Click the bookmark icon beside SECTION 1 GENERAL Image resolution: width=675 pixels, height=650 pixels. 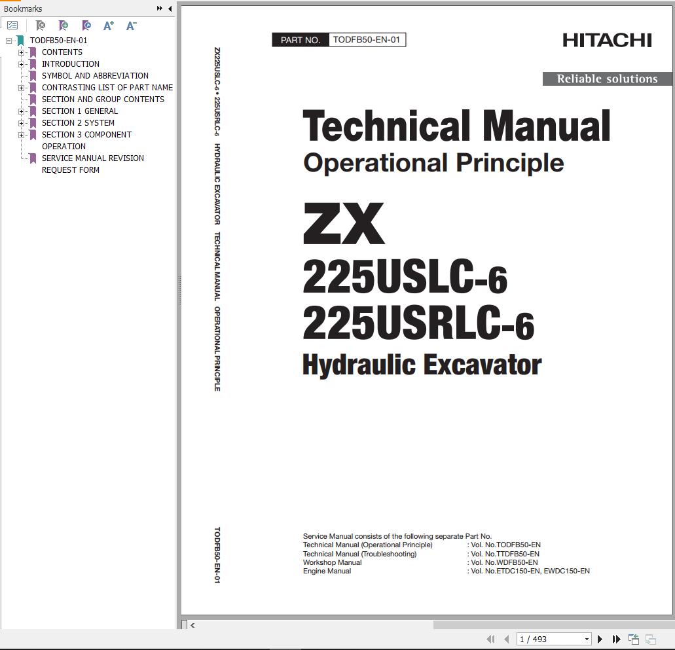click(33, 111)
